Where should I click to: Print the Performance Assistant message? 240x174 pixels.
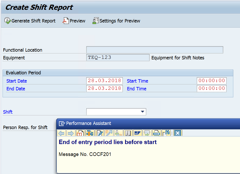pos(157,133)
